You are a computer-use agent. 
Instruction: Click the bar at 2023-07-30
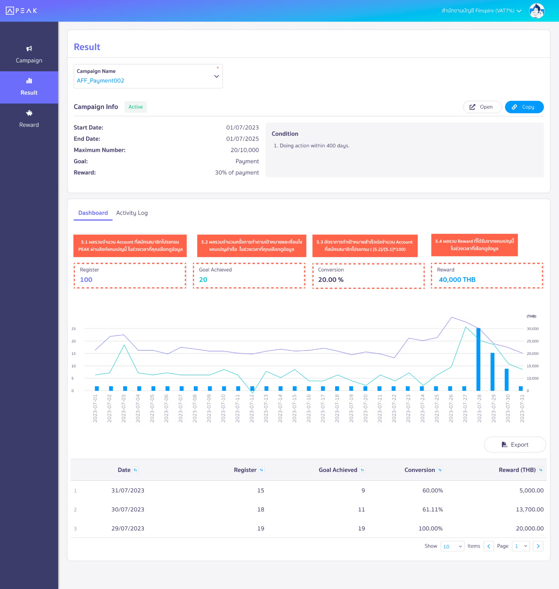coord(506,380)
